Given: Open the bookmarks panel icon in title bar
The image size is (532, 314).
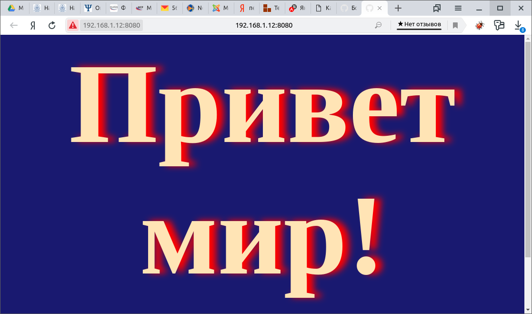Looking at the screenshot, I should tap(437, 8).
